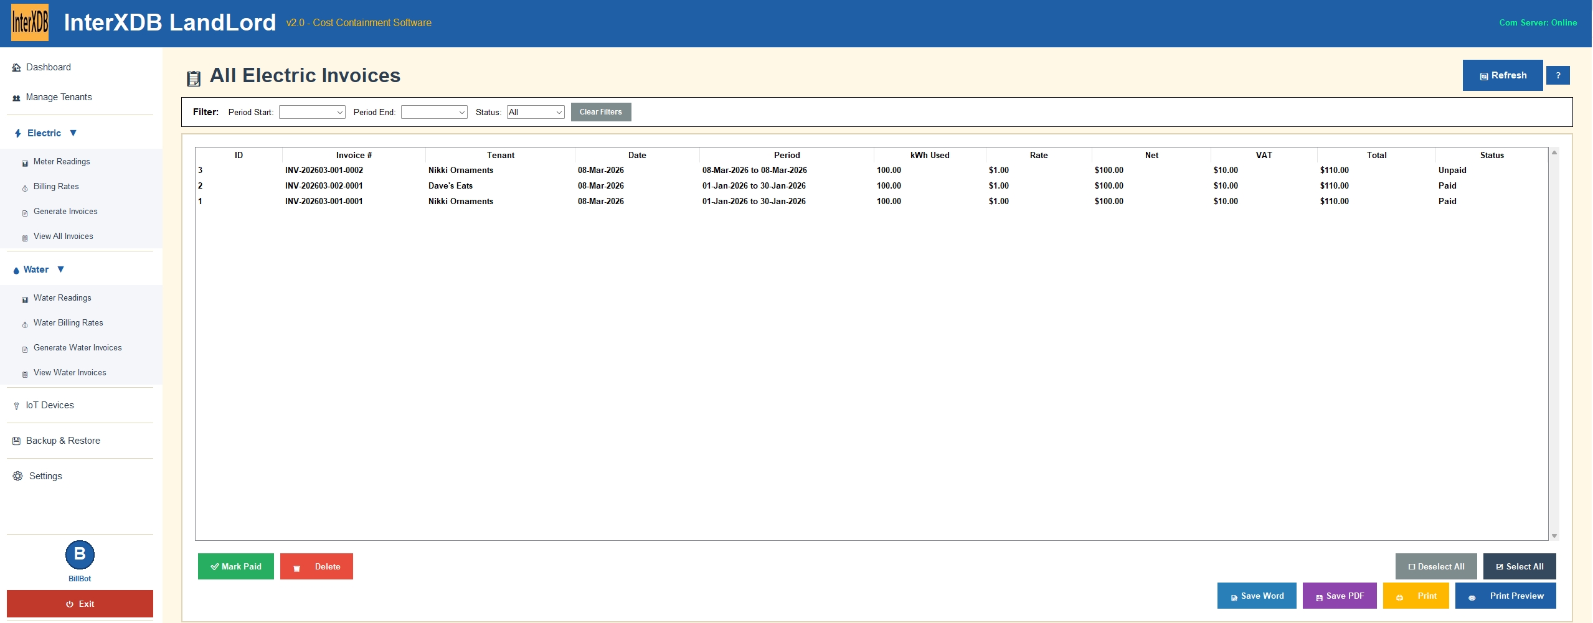Click the Water Readings icon
Image resolution: width=1593 pixels, height=623 pixels.
[x=25, y=299]
